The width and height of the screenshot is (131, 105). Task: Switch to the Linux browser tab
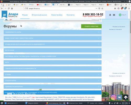point(71,5)
